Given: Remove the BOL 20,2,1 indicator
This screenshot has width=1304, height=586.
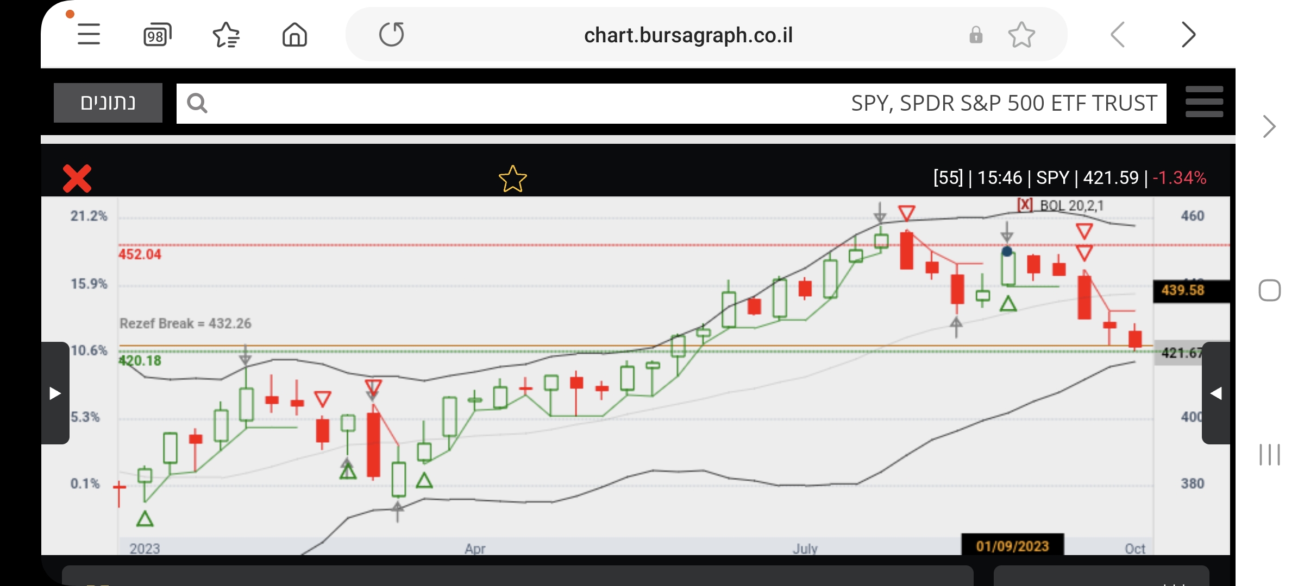Looking at the screenshot, I should (x=1025, y=205).
